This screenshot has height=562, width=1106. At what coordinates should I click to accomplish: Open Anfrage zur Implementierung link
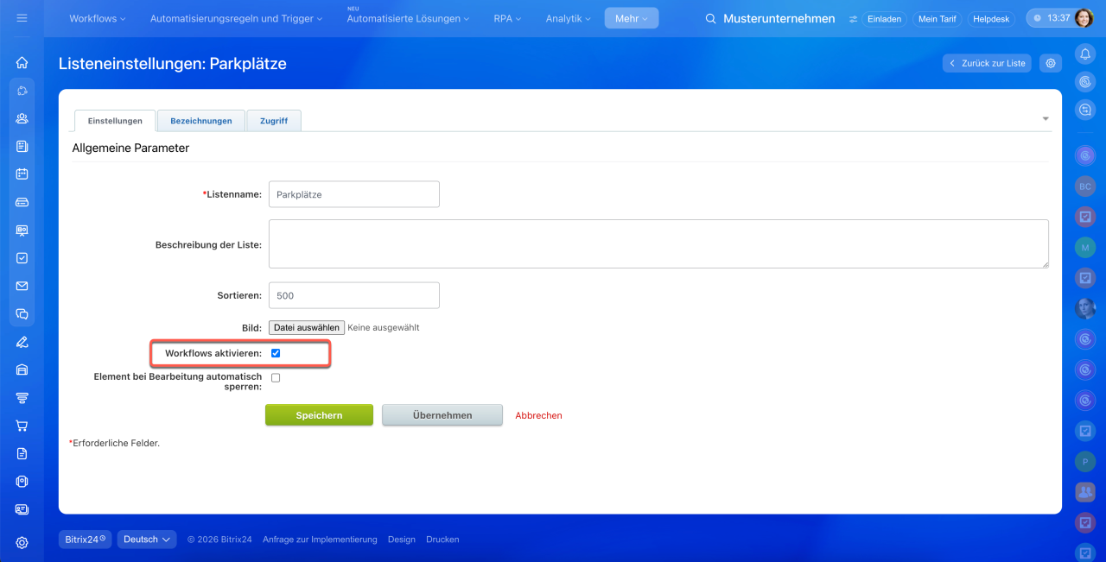point(320,540)
